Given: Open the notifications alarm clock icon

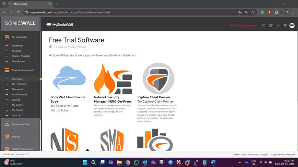Looking at the screenshot, I should 264,26.
